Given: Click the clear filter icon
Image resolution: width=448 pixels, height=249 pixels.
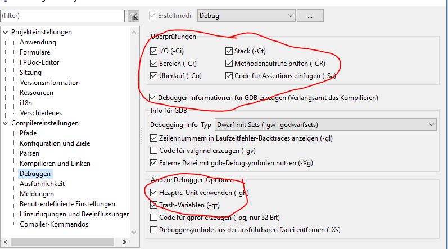Looking at the screenshot, I should coord(133,16).
